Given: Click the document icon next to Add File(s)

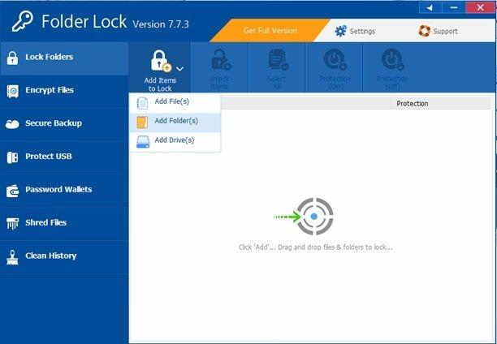Looking at the screenshot, I should 142,103.
